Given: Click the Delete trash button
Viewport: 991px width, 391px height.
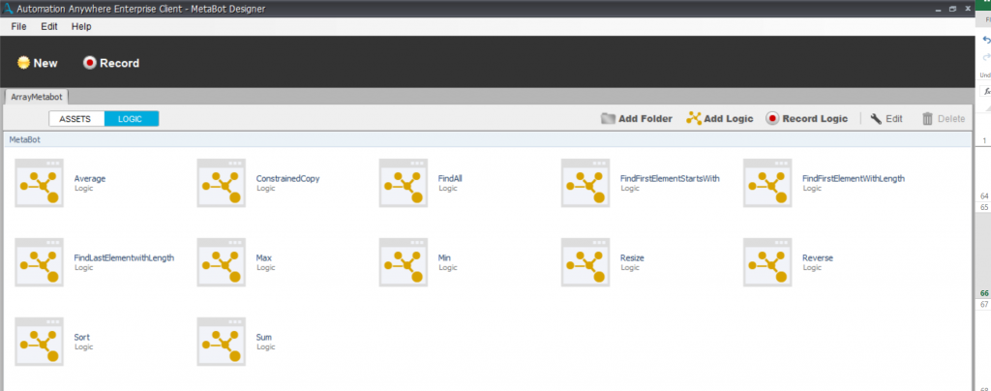Looking at the screenshot, I should (x=944, y=119).
